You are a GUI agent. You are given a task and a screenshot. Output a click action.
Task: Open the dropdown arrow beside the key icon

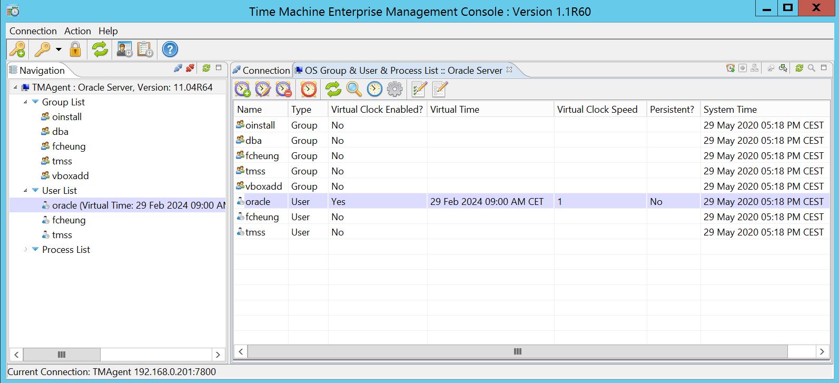point(58,50)
